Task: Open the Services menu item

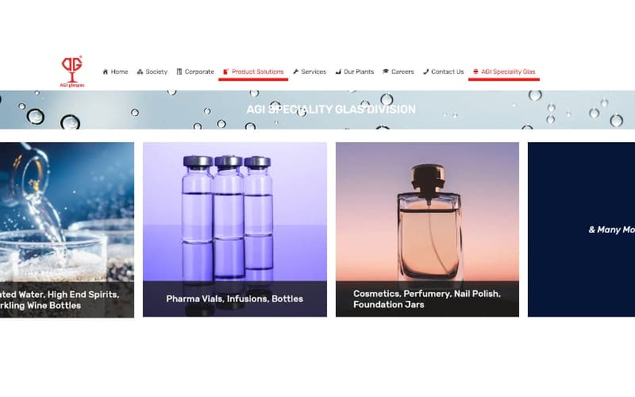Action: pyautogui.click(x=310, y=71)
